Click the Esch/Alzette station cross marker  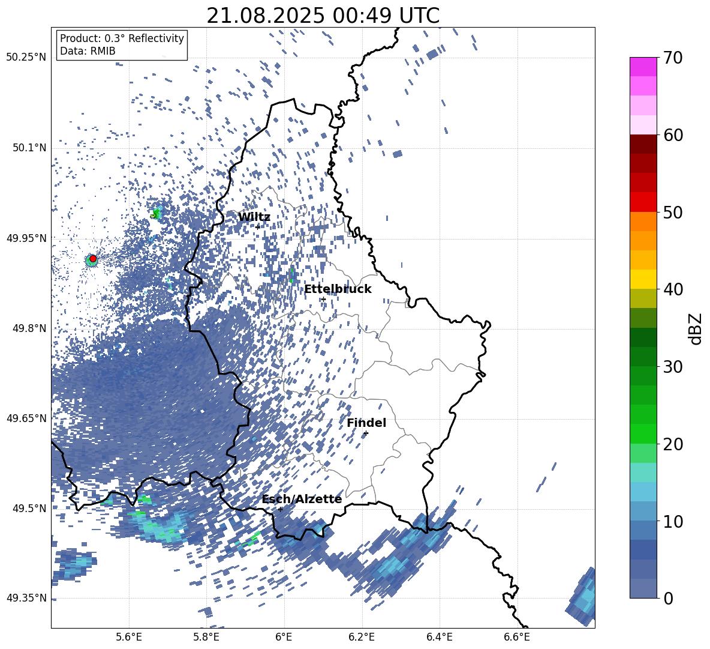[280, 509]
